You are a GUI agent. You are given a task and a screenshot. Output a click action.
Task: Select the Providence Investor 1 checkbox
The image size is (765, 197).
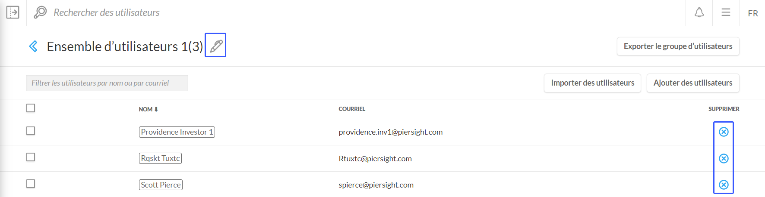(x=31, y=131)
